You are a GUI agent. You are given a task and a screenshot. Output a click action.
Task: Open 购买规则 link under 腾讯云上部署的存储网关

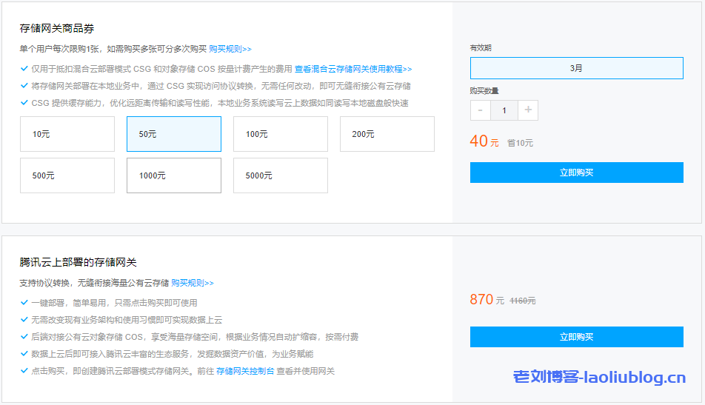coord(193,283)
